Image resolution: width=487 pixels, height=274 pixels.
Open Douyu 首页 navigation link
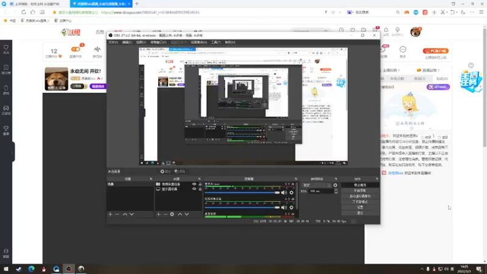100,32
